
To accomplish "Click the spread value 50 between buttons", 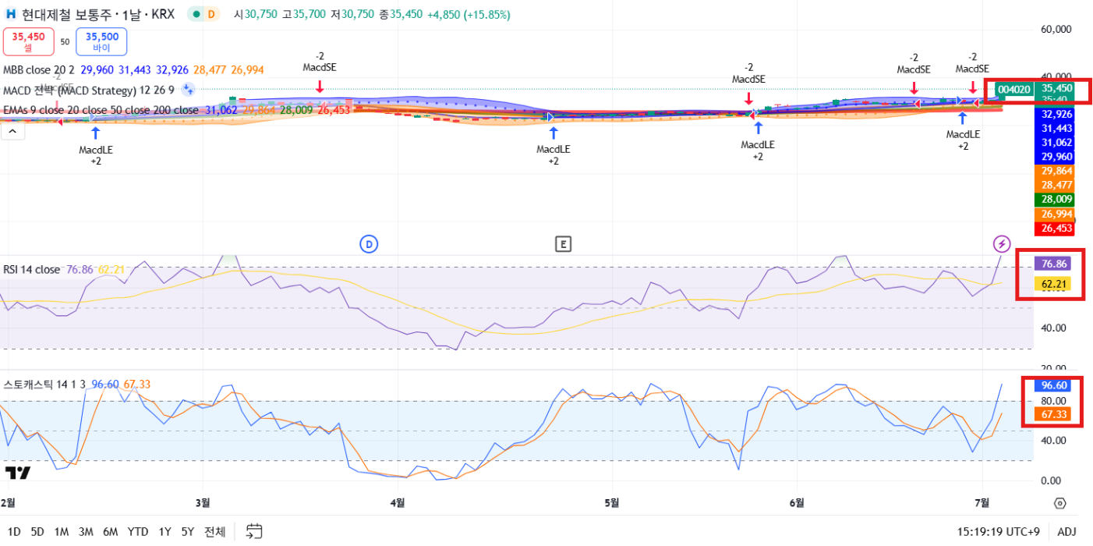I will click(65, 42).
